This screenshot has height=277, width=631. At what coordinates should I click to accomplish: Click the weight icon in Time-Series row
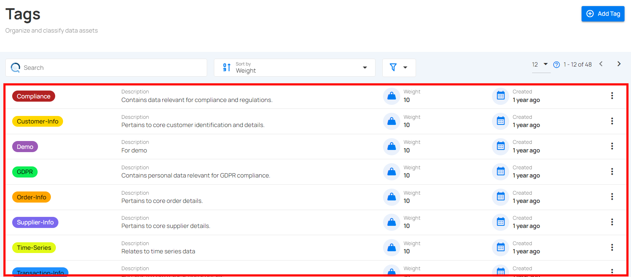click(392, 248)
